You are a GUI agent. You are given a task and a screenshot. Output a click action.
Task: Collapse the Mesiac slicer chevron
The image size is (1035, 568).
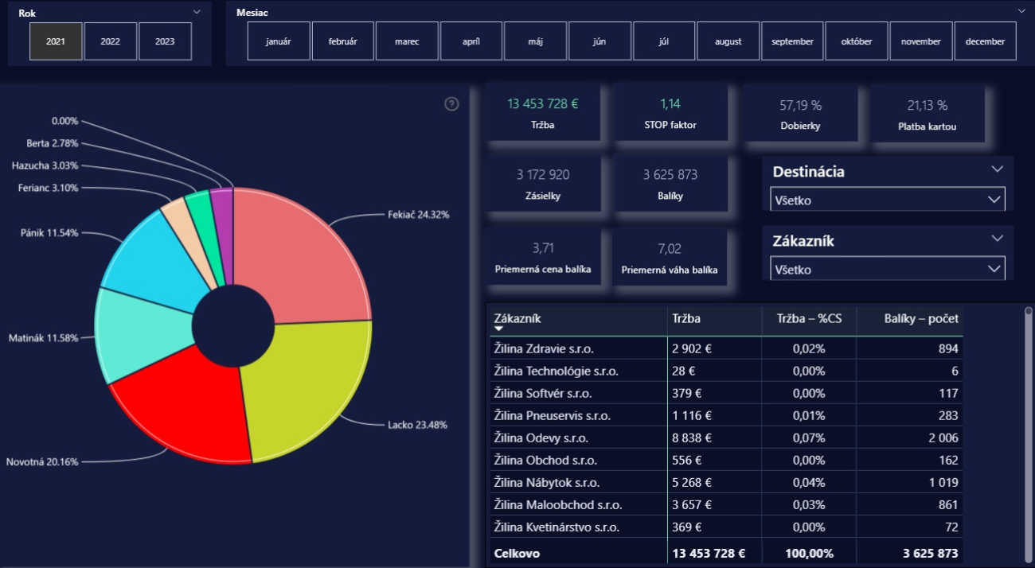(x=1021, y=11)
